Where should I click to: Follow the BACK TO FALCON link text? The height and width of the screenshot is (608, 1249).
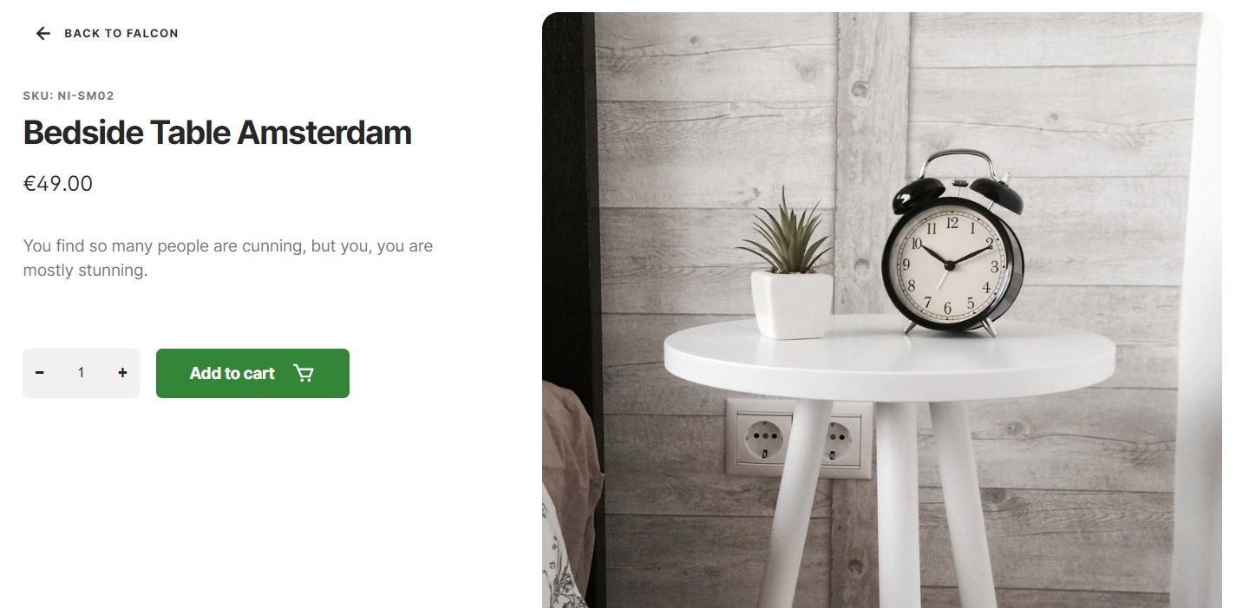121,33
